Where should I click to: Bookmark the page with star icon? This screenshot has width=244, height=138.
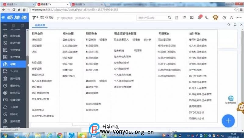pos(236,10)
